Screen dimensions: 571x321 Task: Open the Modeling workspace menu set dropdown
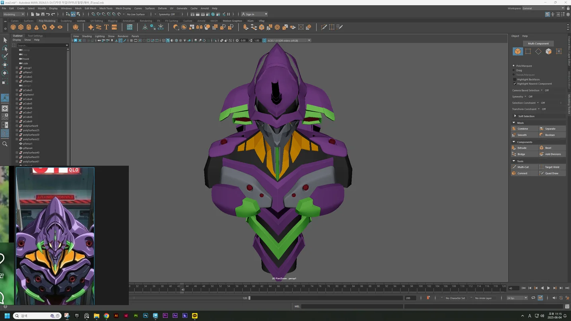[14, 14]
